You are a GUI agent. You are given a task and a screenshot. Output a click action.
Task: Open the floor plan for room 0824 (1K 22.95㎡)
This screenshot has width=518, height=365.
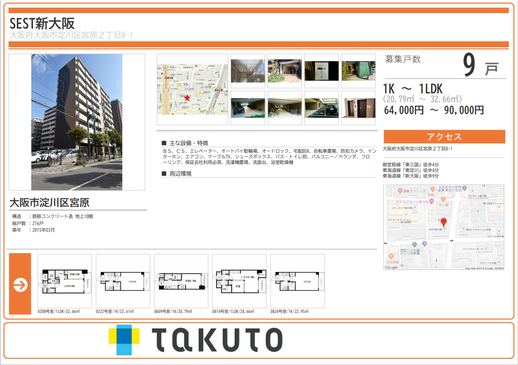coord(297,281)
